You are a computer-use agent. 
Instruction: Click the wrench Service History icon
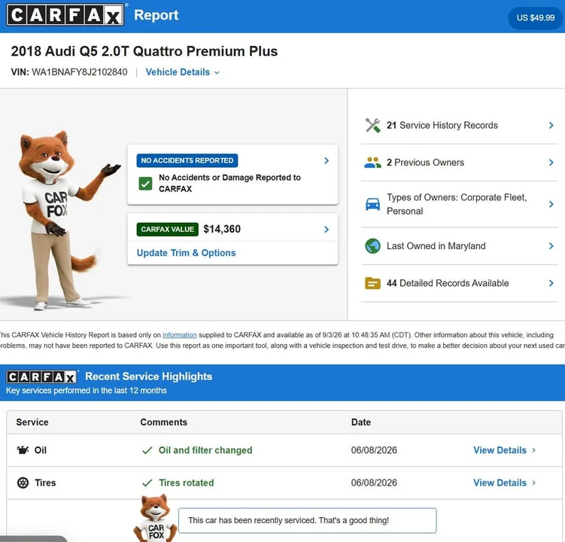coord(372,126)
